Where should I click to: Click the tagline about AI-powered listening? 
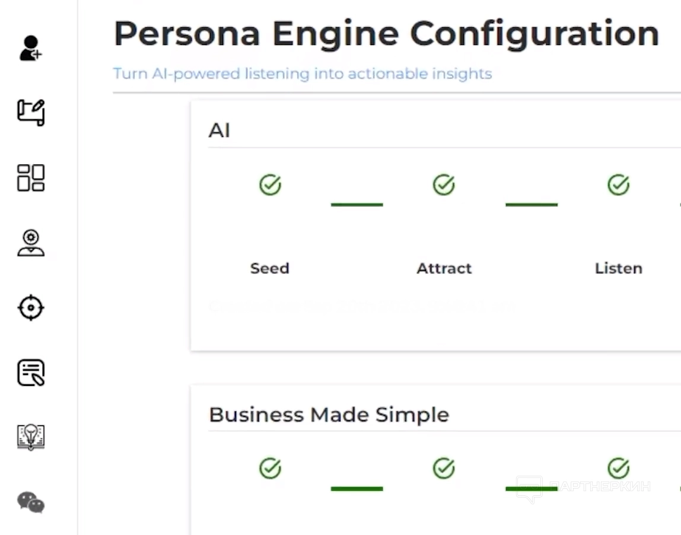click(303, 74)
